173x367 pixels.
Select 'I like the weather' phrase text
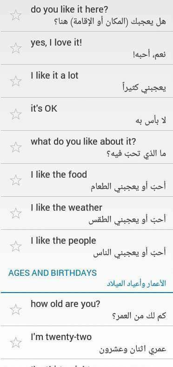tap(67, 207)
